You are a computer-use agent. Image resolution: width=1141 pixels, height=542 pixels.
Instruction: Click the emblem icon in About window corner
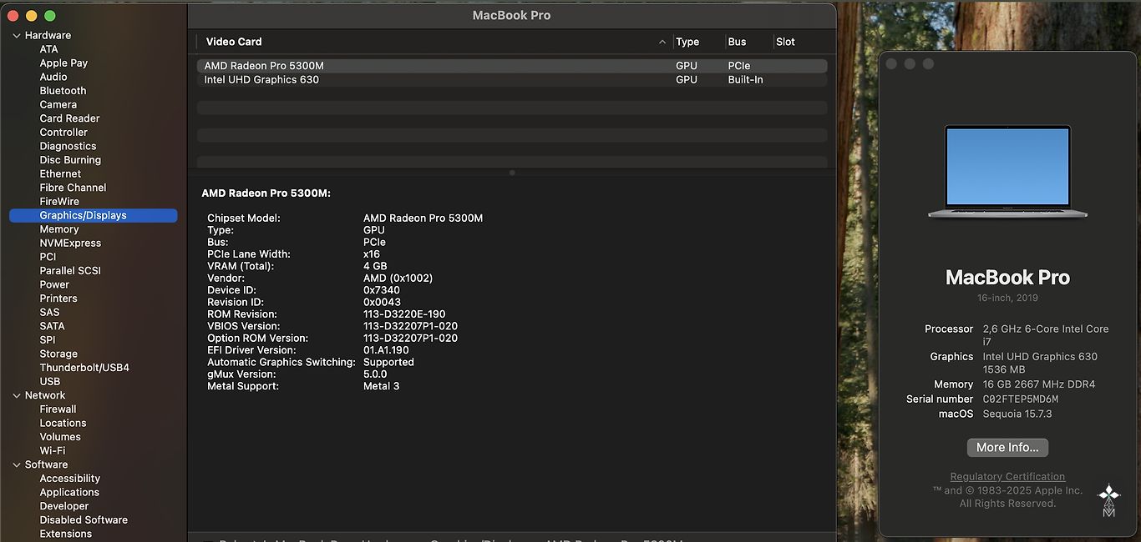(1108, 500)
